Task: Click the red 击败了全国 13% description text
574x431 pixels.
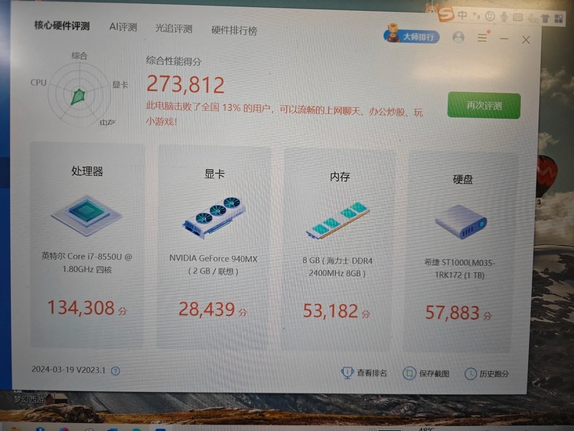Action: click(284, 115)
